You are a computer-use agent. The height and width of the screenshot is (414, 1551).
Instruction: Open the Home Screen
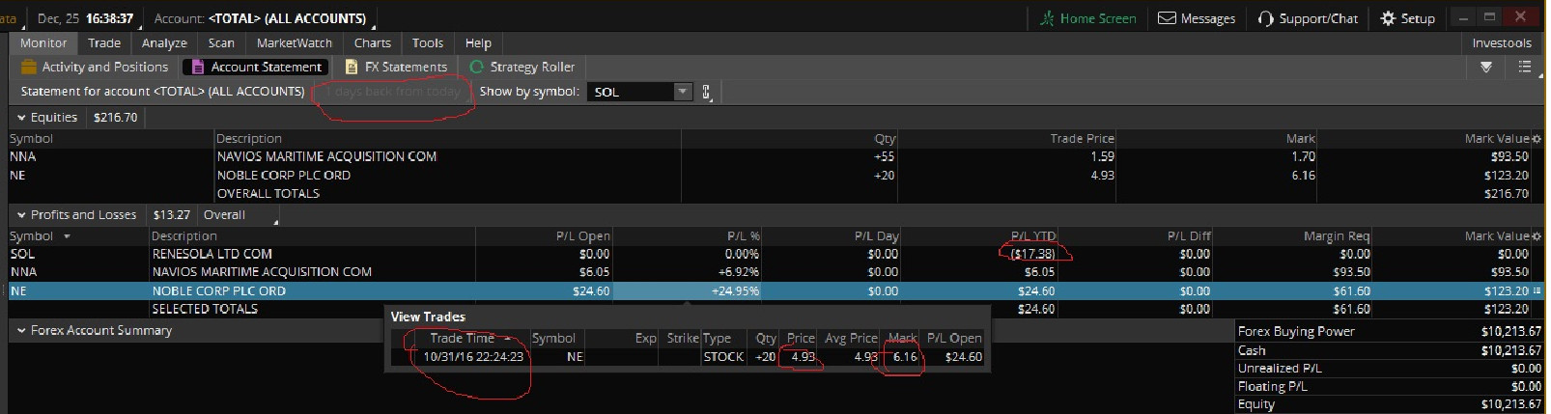tap(1087, 18)
